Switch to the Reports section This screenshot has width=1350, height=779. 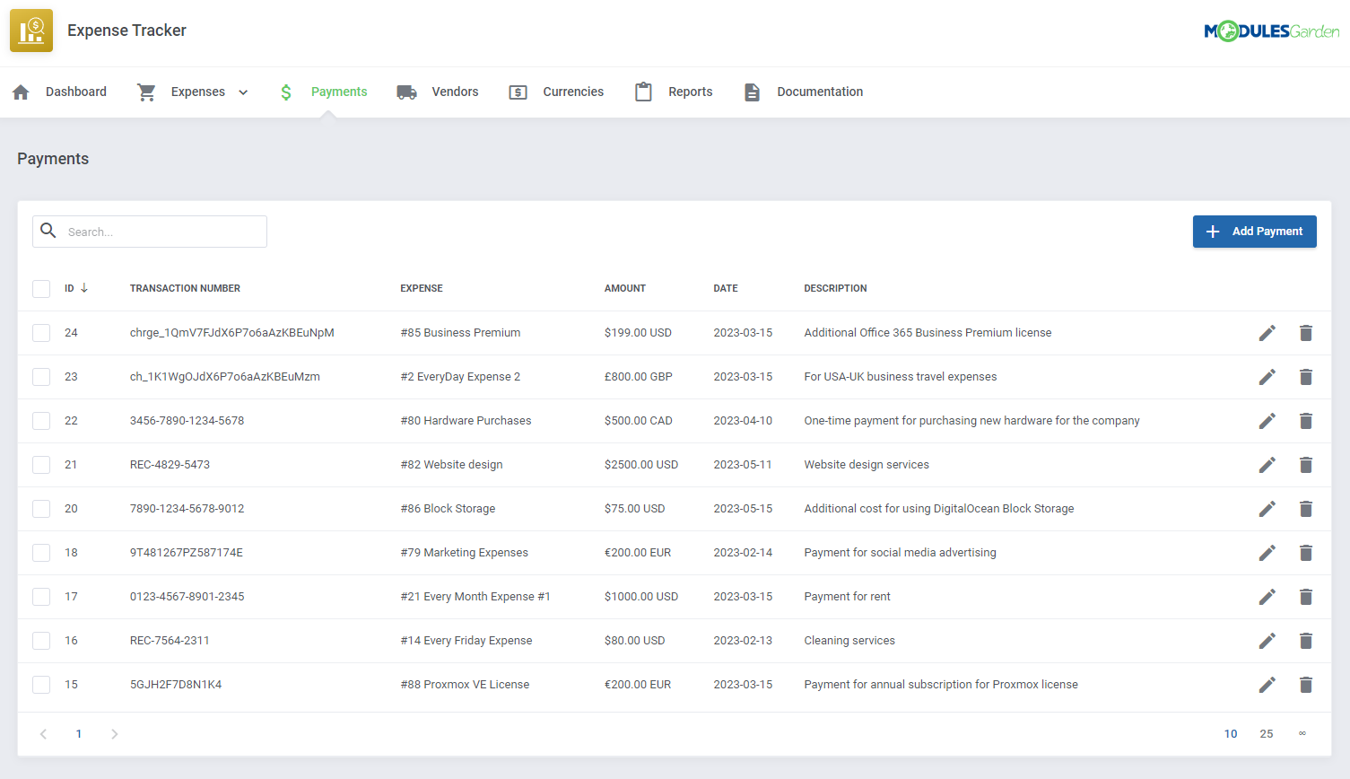[690, 92]
